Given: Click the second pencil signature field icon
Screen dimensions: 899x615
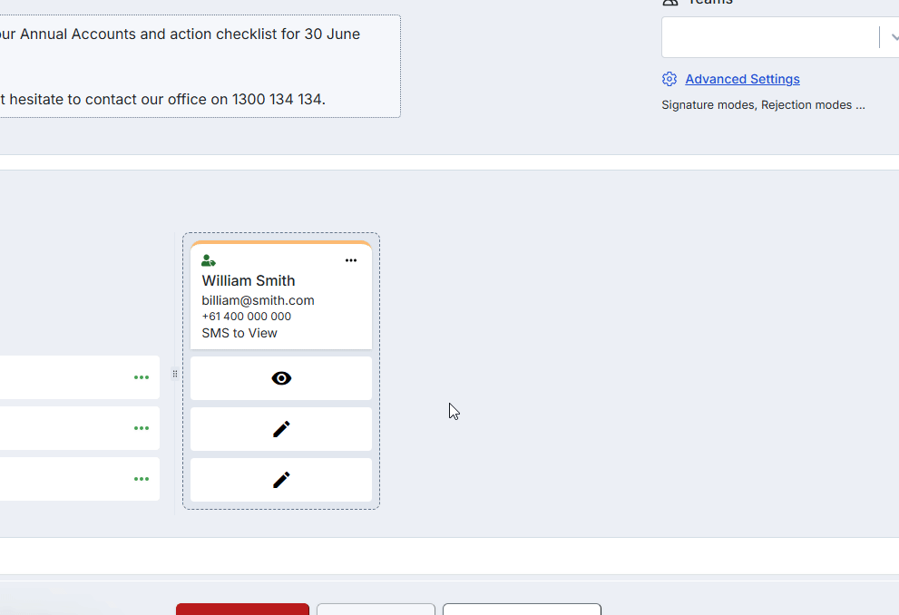Looking at the screenshot, I should 280,479.
